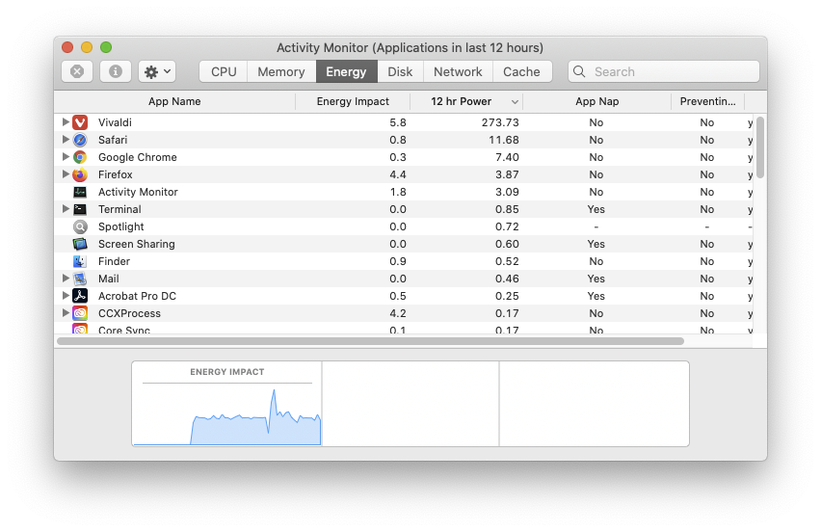Image resolution: width=821 pixels, height=532 pixels.
Task: Expand the Vivaldi process disclosure triangle
Action: 66,122
